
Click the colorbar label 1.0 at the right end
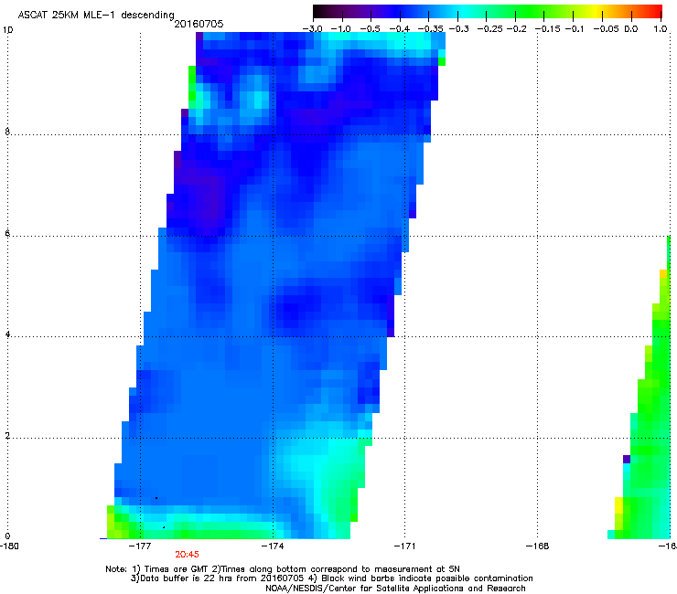click(x=661, y=28)
